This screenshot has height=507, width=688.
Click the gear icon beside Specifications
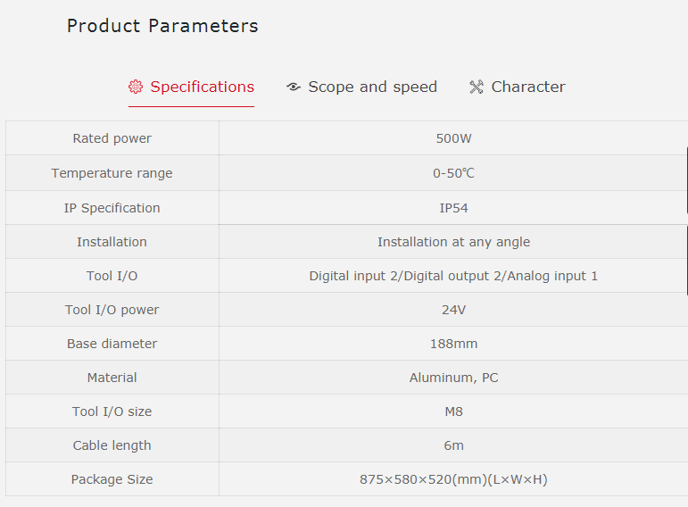pos(136,87)
